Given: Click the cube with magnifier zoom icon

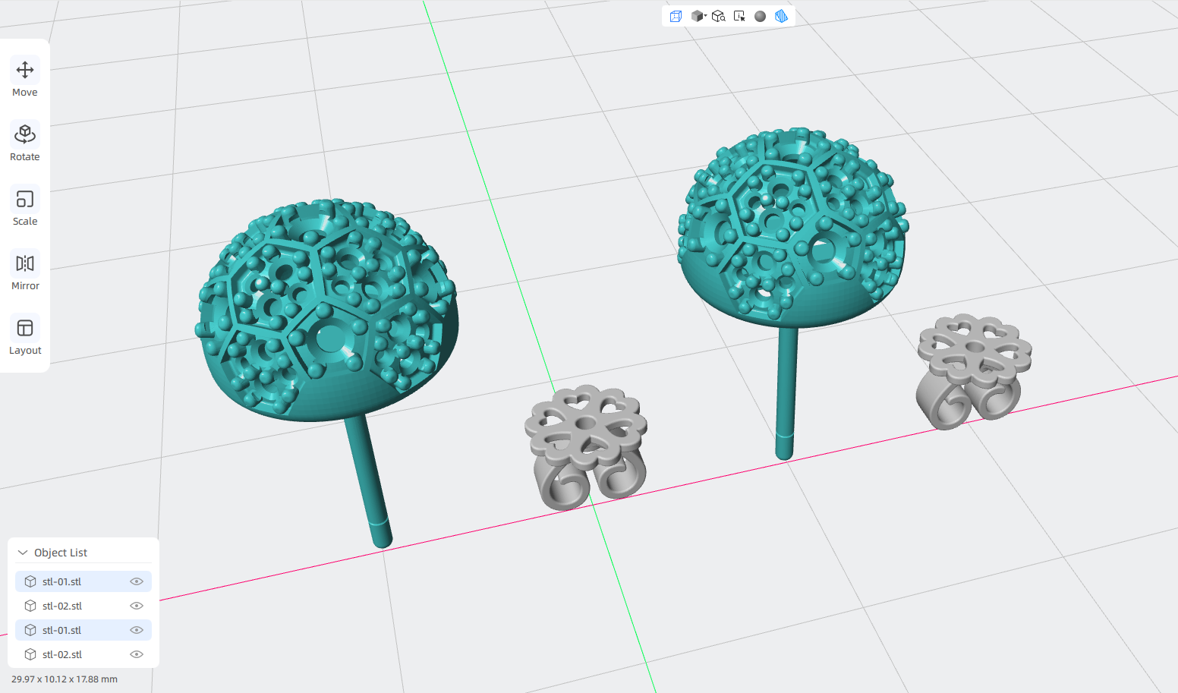Looking at the screenshot, I should [x=719, y=16].
